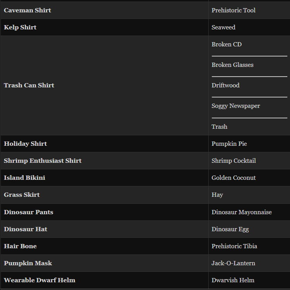
Task: Open the Grass Skirt entry
Action: click(x=22, y=195)
